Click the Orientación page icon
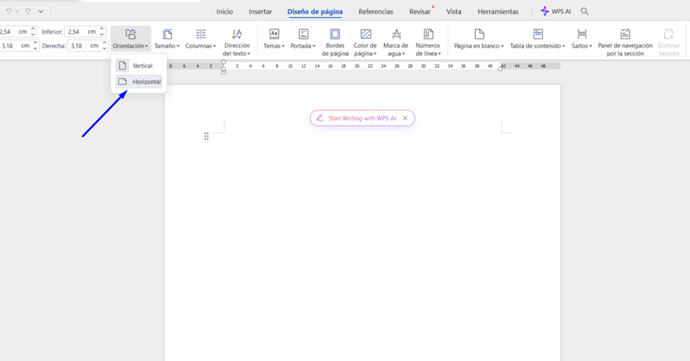 tap(130, 34)
